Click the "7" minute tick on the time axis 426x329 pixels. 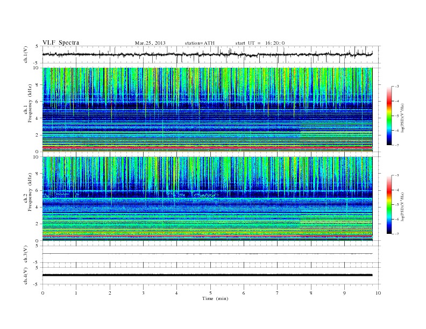278,293
